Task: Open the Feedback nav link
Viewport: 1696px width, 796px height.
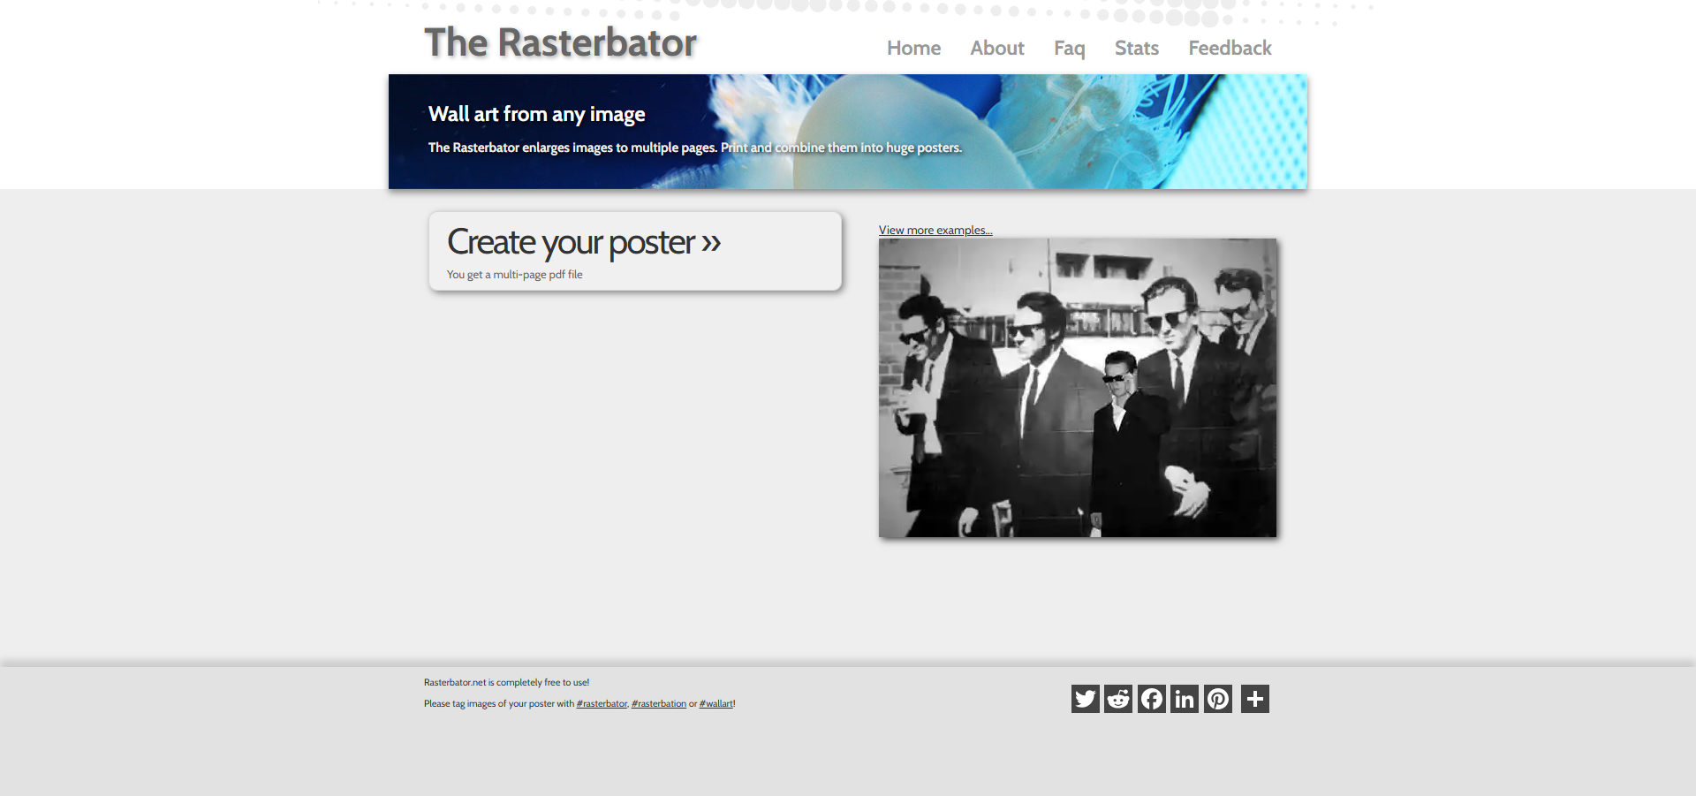Action: (x=1230, y=49)
